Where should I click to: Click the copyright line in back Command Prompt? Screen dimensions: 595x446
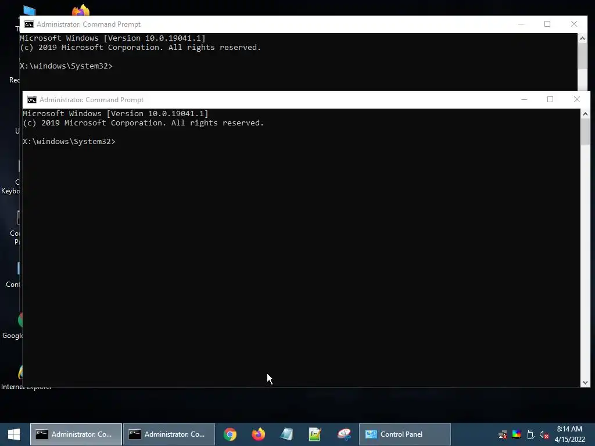(141, 48)
